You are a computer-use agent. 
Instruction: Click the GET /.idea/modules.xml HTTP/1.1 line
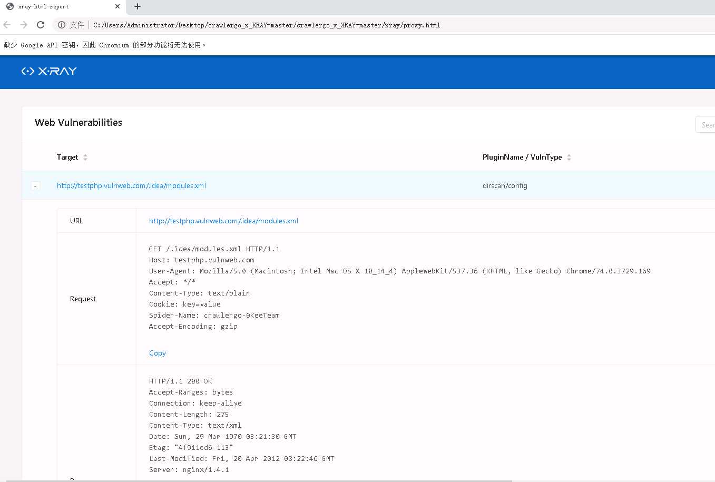[x=214, y=249]
